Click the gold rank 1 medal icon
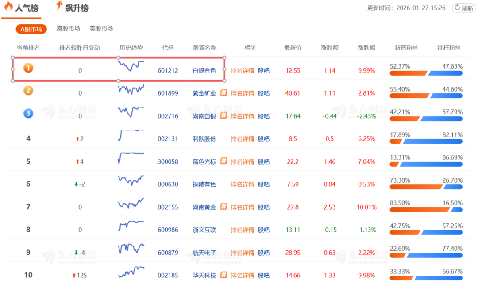Screen dimensions: 478x284 [x=28, y=68]
